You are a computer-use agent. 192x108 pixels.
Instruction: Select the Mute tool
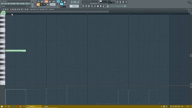point(19,9)
